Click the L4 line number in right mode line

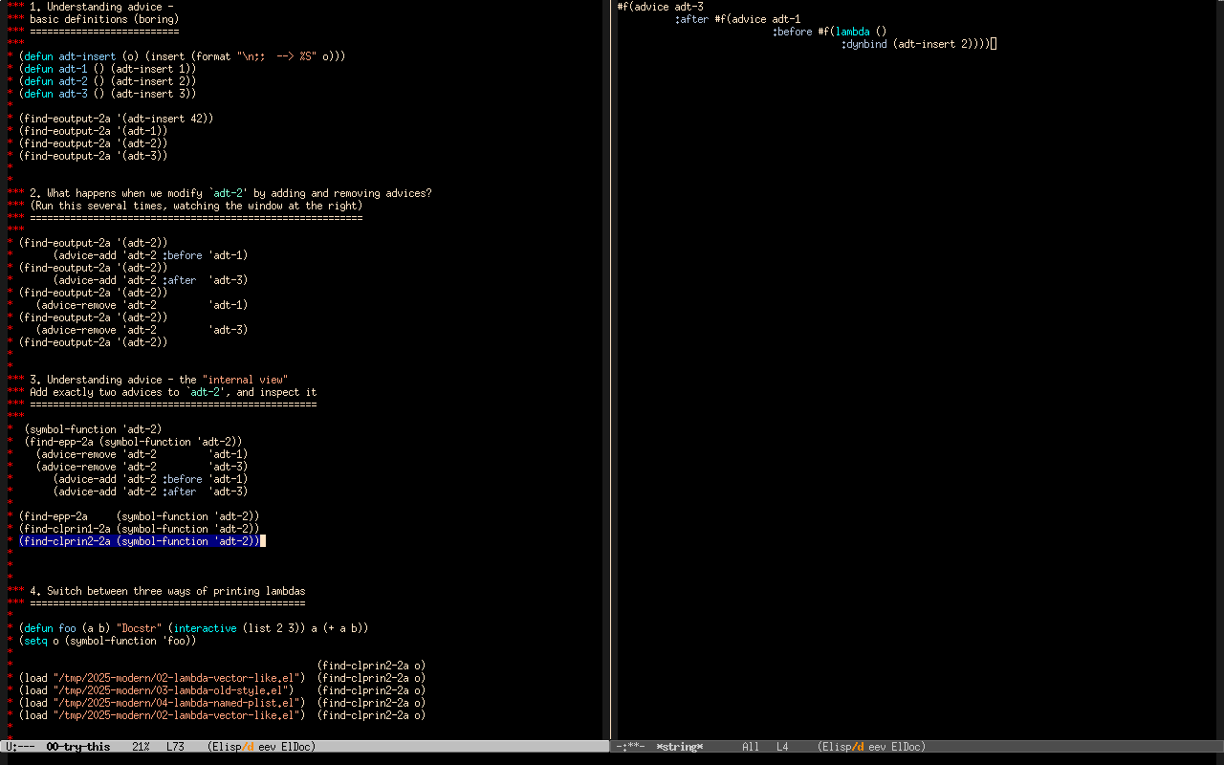(782, 747)
